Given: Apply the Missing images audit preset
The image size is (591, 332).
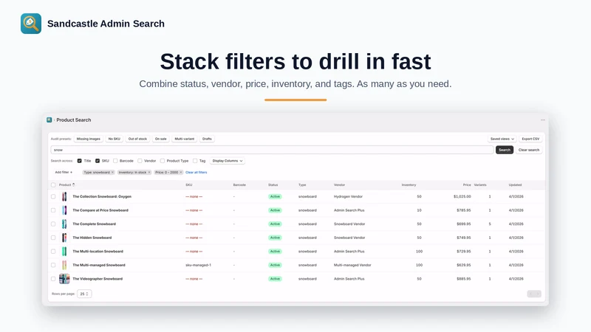Looking at the screenshot, I should [x=88, y=139].
